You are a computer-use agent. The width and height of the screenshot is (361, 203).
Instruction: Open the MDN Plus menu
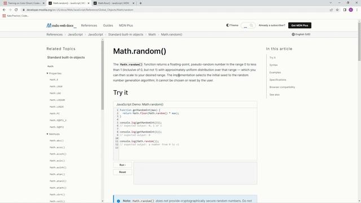click(x=126, y=25)
